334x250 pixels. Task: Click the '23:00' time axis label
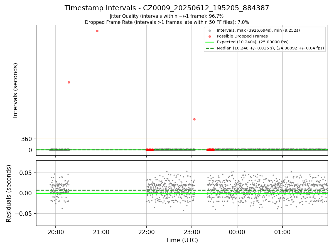[x=192, y=232]
